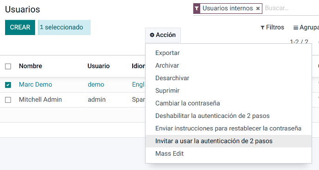319x170 pixels.
Task: Click the gear icon next to Acción
Action: pyautogui.click(x=152, y=35)
